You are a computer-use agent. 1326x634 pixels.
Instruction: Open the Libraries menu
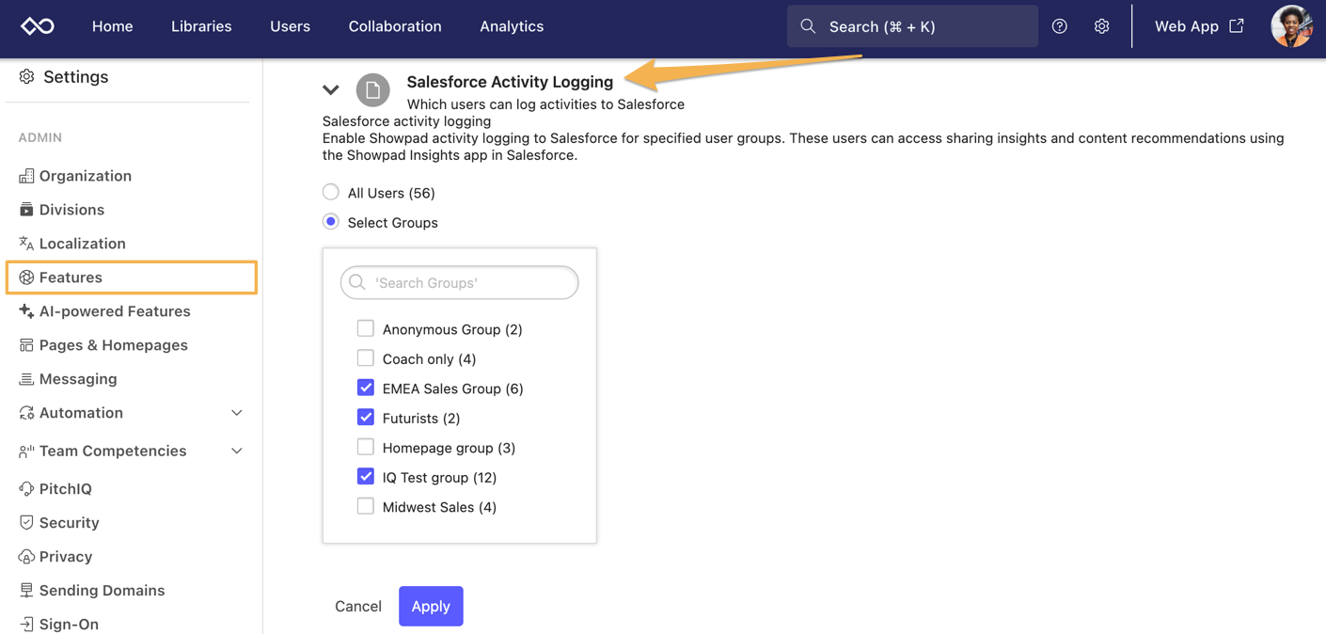[201, 26]
